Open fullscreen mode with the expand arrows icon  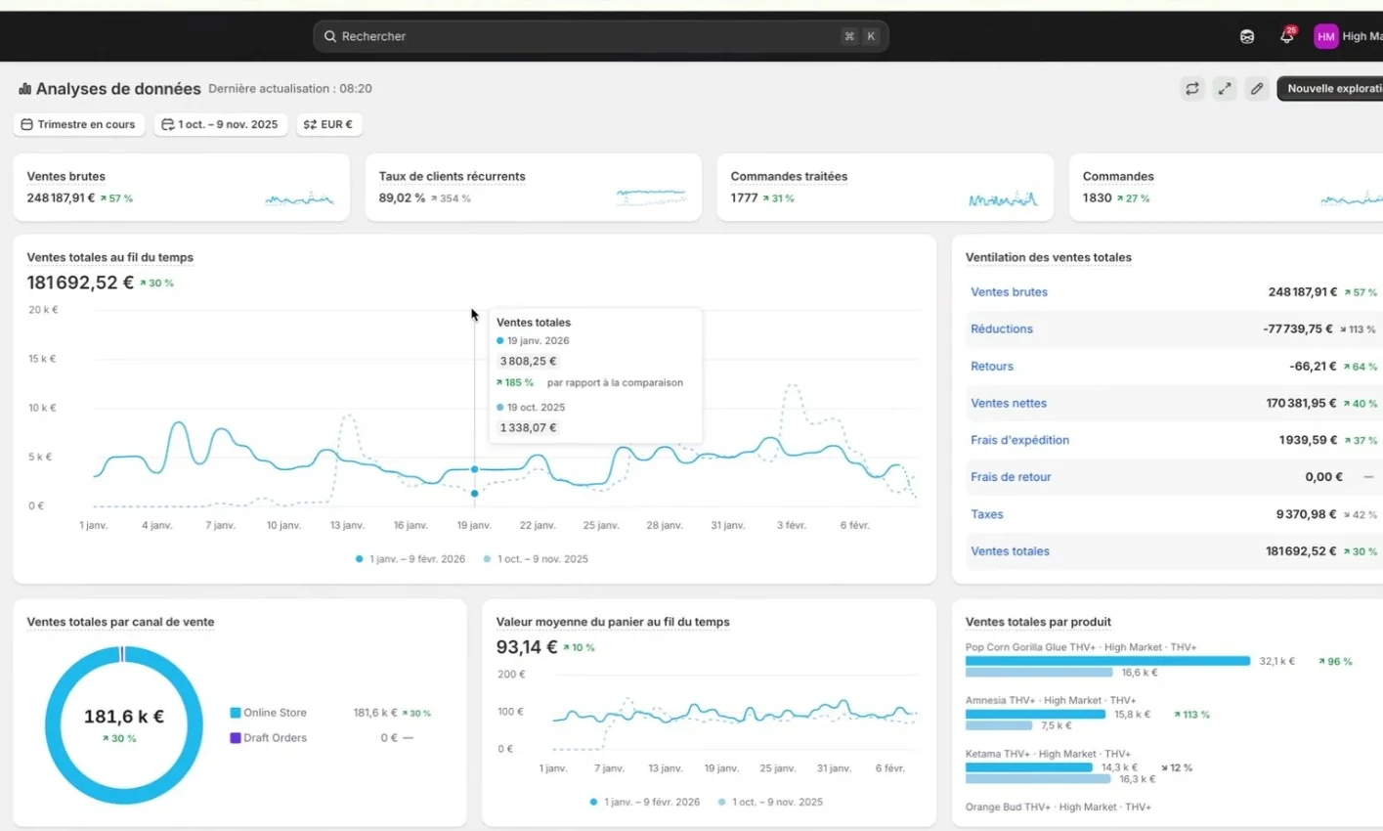pos(1224,89)
